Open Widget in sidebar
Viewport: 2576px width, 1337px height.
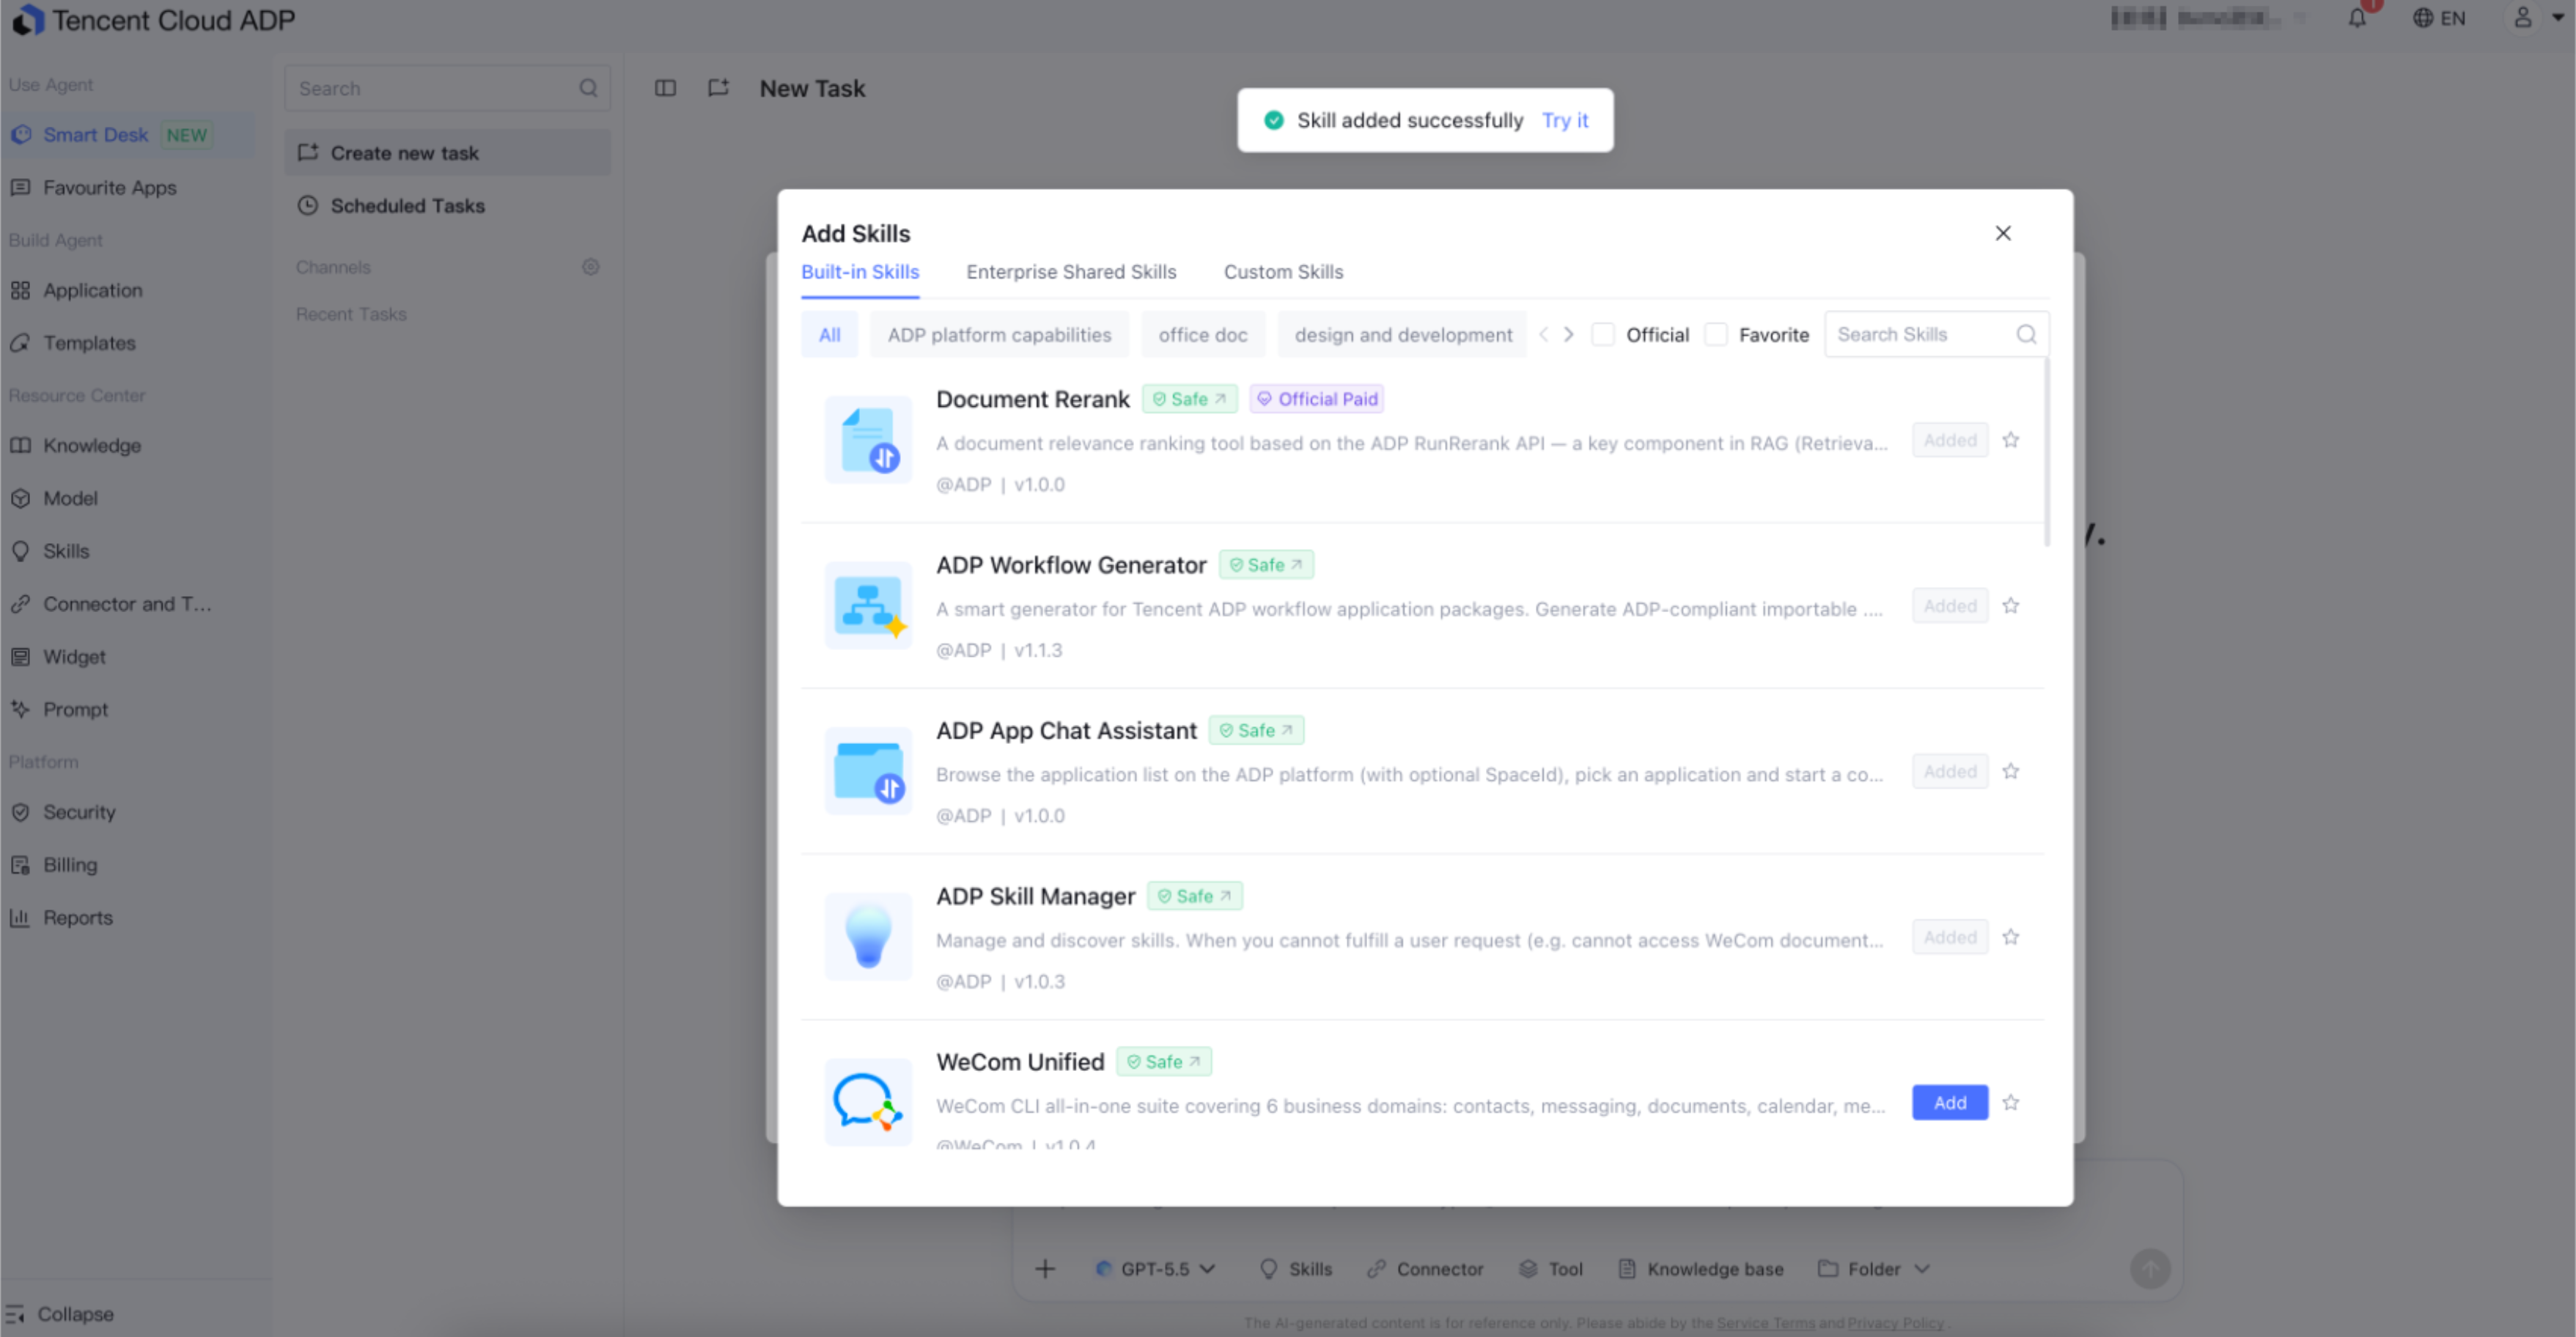click(127, 657)
